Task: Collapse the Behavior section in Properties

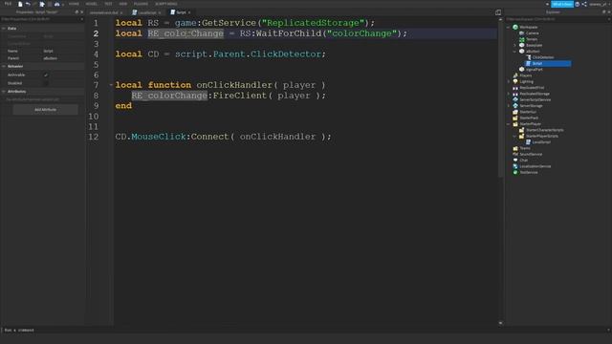Action: click(x=4, y=66)
